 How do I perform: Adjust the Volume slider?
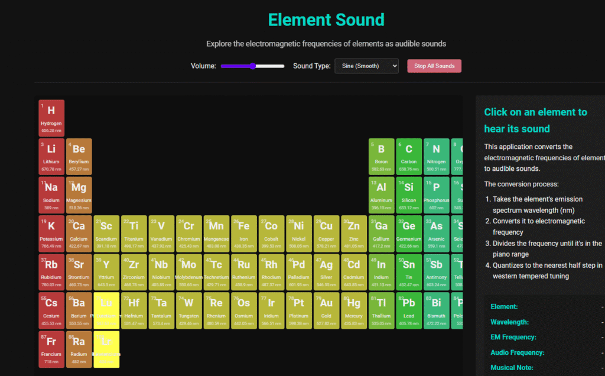pyautogui.click(x=252, y=66)
